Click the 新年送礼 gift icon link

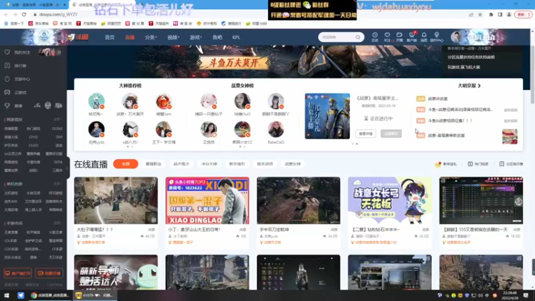(x=445, y=164)
